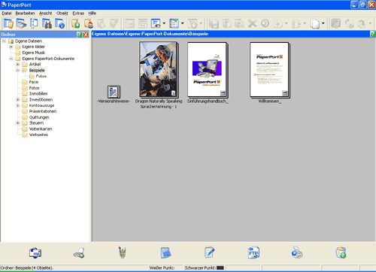Viewport: 376px width, 272px height.
Task: Expand the Steuern folder node
Action: pos(18,123)
